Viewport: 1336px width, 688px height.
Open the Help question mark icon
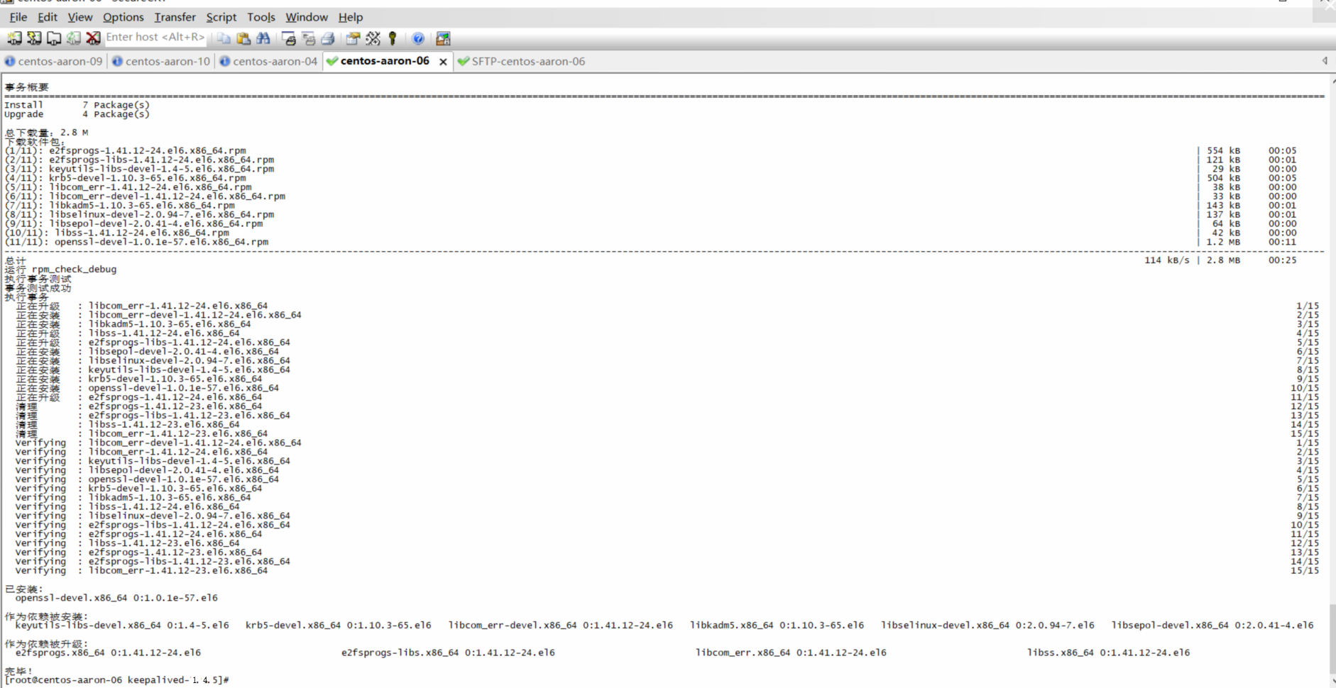(418, 38)
